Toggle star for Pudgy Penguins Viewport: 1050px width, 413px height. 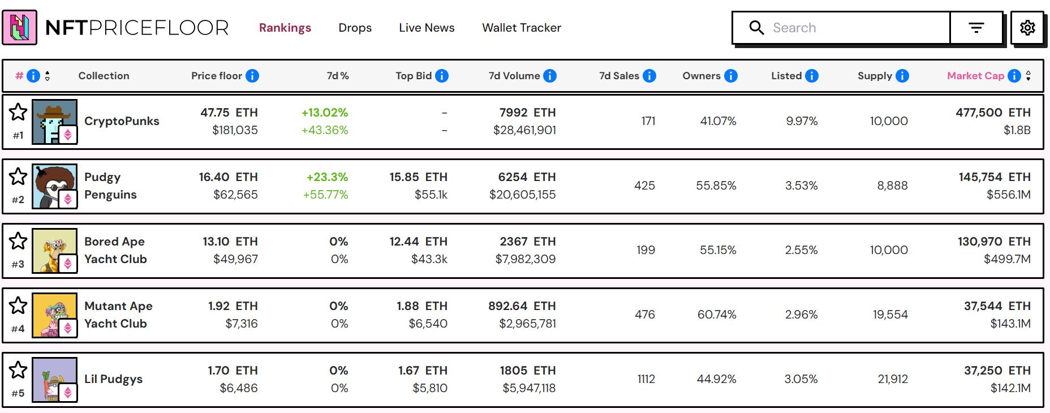tap(18, 177)
